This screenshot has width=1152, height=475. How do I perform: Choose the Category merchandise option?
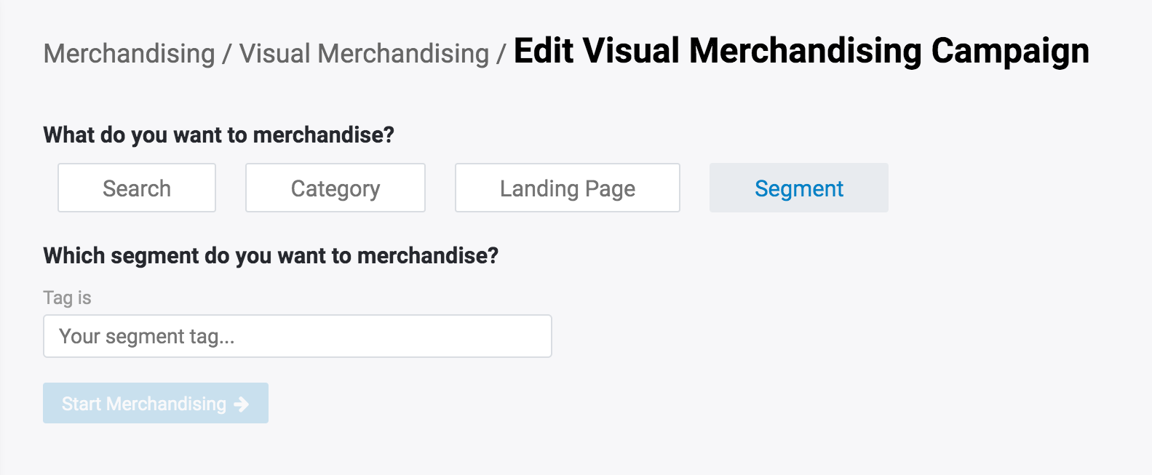(x=335, y=188)
